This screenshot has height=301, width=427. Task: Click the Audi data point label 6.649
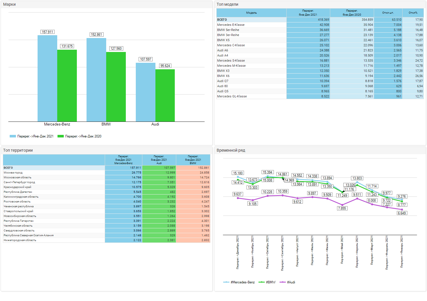coord(402,213)
